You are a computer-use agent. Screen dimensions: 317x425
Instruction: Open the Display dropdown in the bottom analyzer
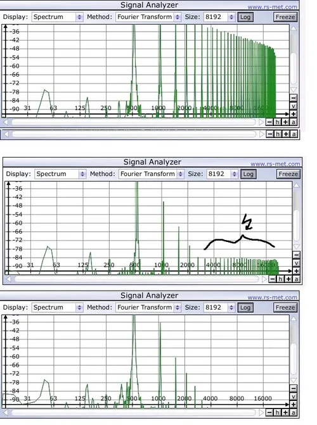[x=57, y=308]
